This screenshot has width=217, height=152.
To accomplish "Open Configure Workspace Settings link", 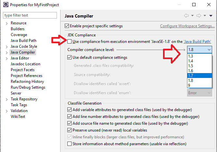I will [187, 26].
